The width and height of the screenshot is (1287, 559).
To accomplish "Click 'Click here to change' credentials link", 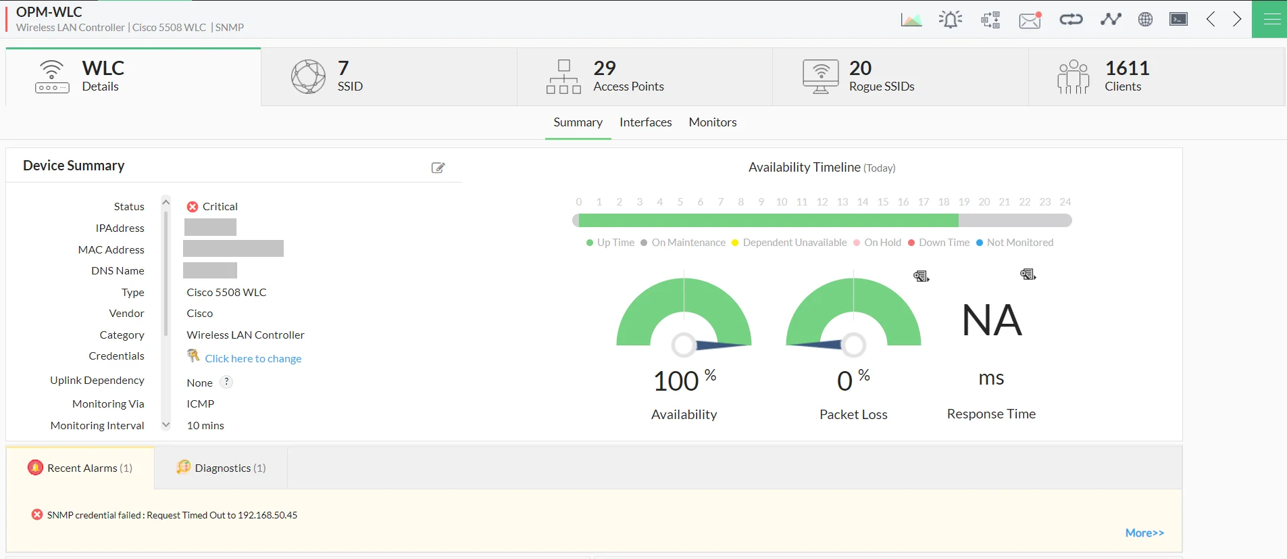I will click(253, 358).
